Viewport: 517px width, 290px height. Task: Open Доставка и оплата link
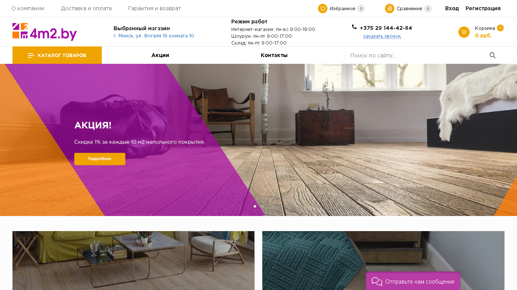tap(86, 8)
